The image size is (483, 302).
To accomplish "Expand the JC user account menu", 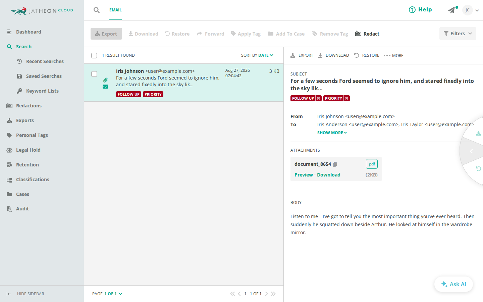I will (471, 10).
